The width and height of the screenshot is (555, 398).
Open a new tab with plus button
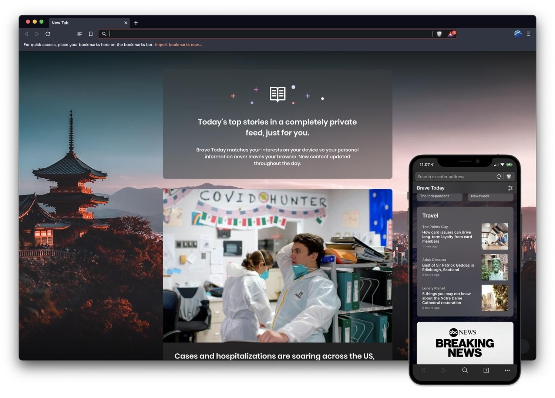click(136, 23)
